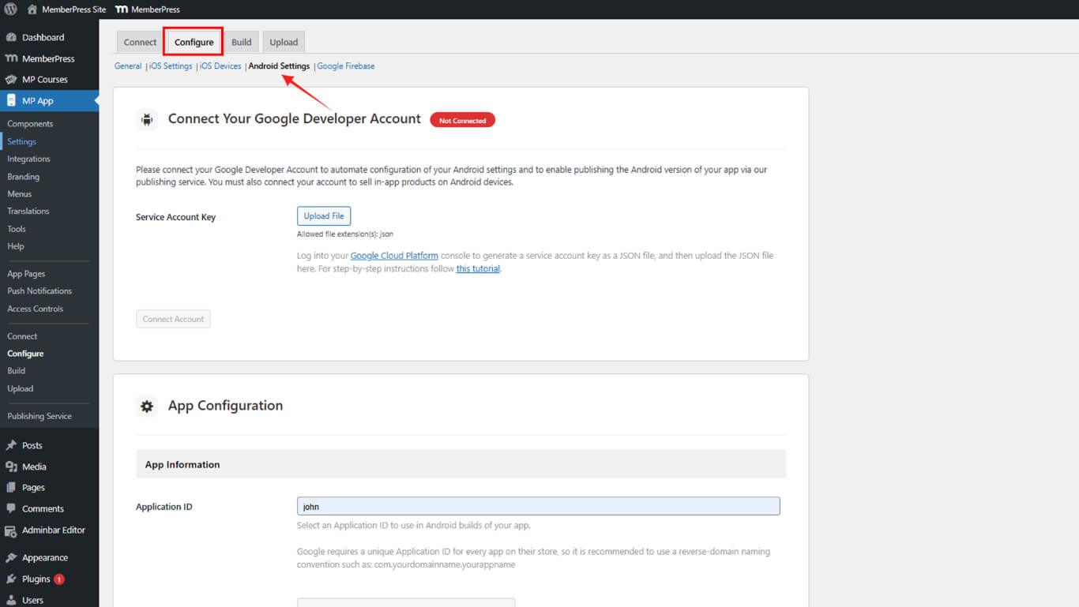The width and height of the screenshot is (1079, 607).
Task: Open the iOS Settings sub-tab
Action: tap(171, 66)
